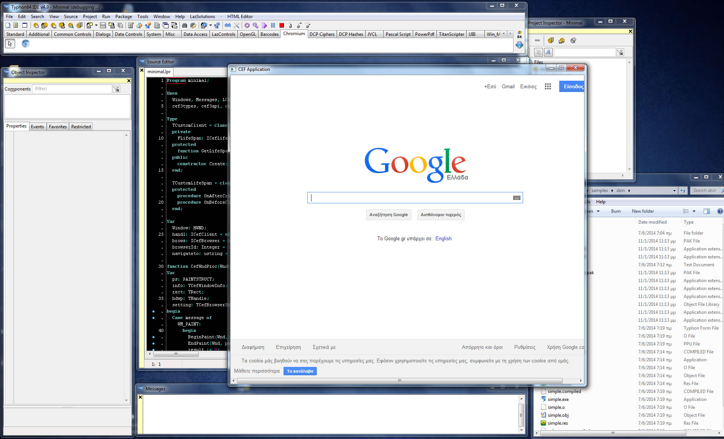Click the Step Into icon
Screen dimensions: 724x439
click(290, 25)
